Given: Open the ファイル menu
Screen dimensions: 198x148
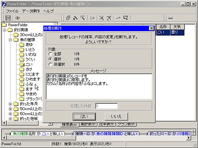Looking at the screenshot, I should (12, 11).
